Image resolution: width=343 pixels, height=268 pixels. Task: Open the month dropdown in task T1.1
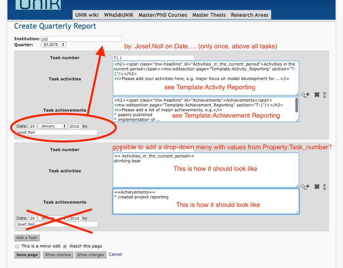[53, 126]
